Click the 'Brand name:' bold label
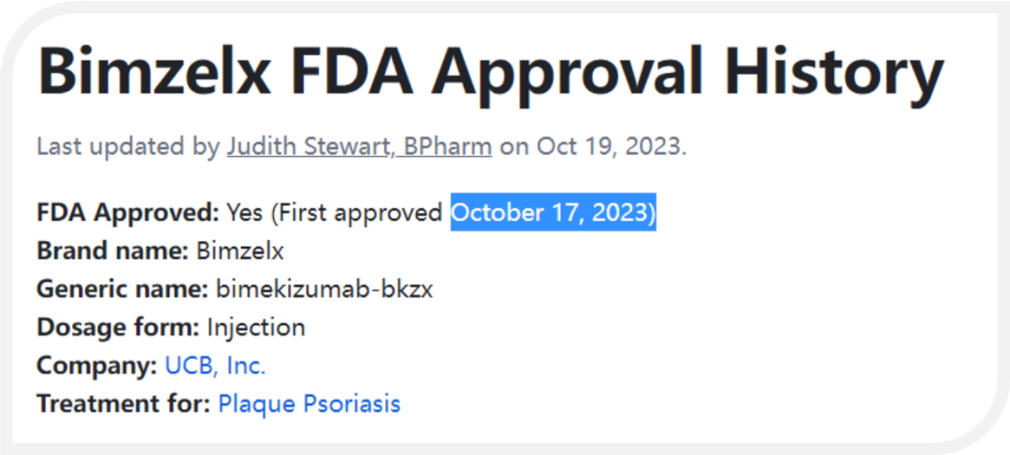The width and height of the screenshot is (1010, 455). tap(113, 251)
